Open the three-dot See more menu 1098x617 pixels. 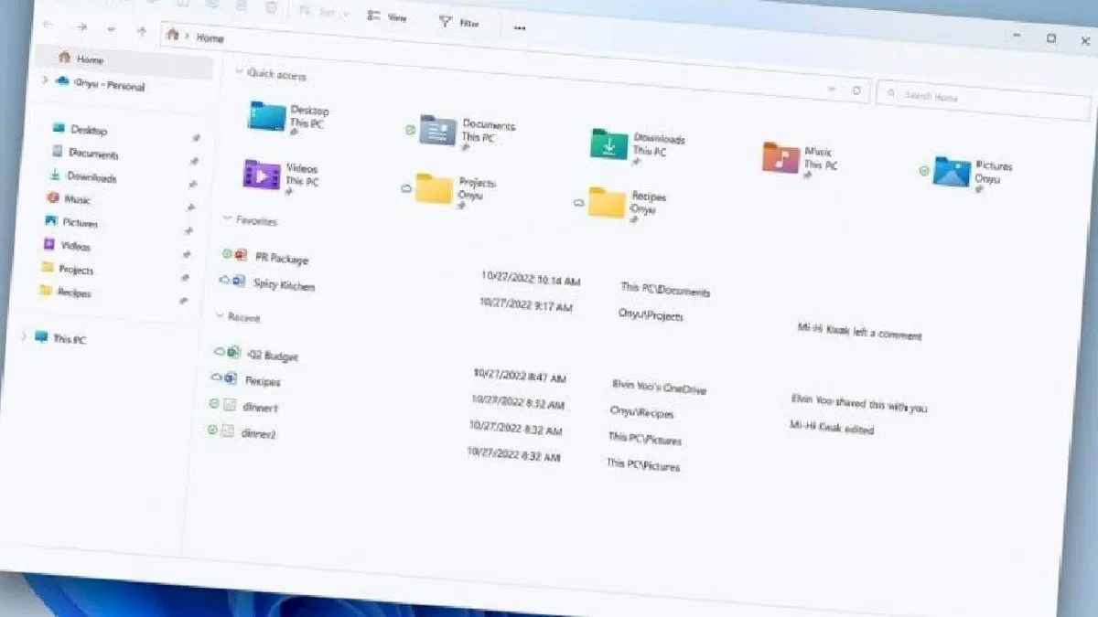coord(520,27)
